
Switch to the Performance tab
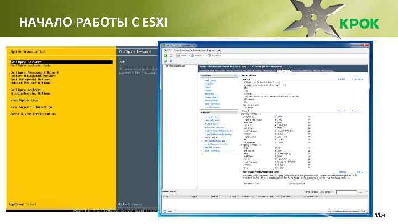click(x=270, y=71)
